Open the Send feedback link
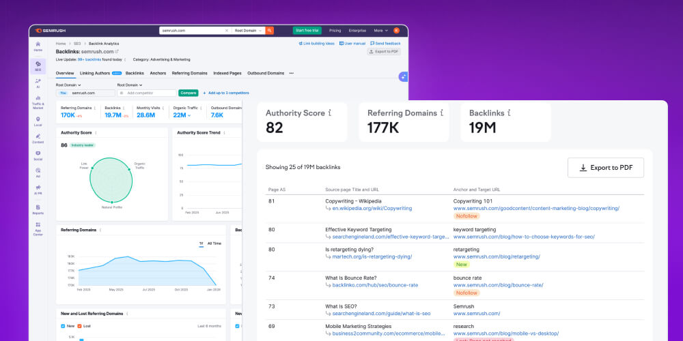The image size is (683, 341). coord(385,44)
